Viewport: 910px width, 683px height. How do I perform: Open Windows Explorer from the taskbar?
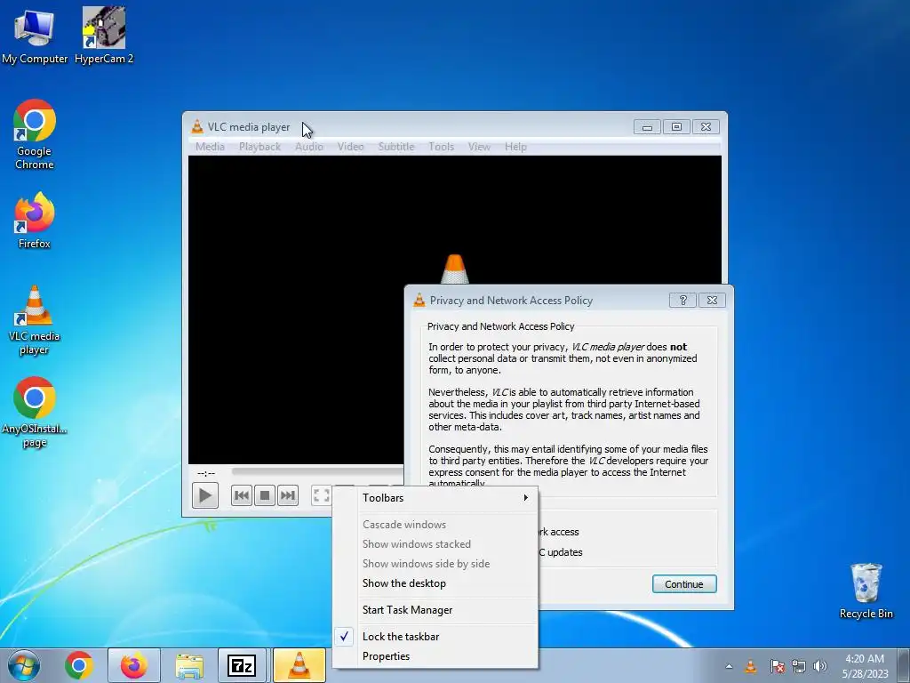(189, 665)
